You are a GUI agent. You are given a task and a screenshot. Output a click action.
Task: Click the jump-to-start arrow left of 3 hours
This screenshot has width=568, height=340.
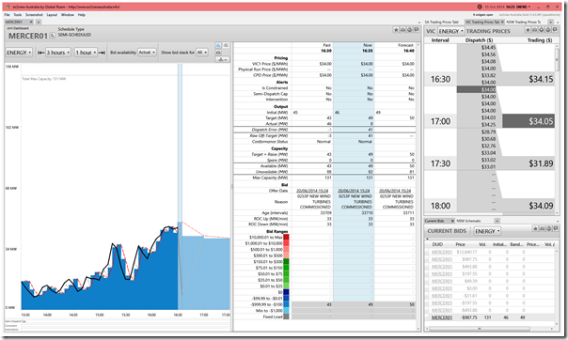point(41,53)
